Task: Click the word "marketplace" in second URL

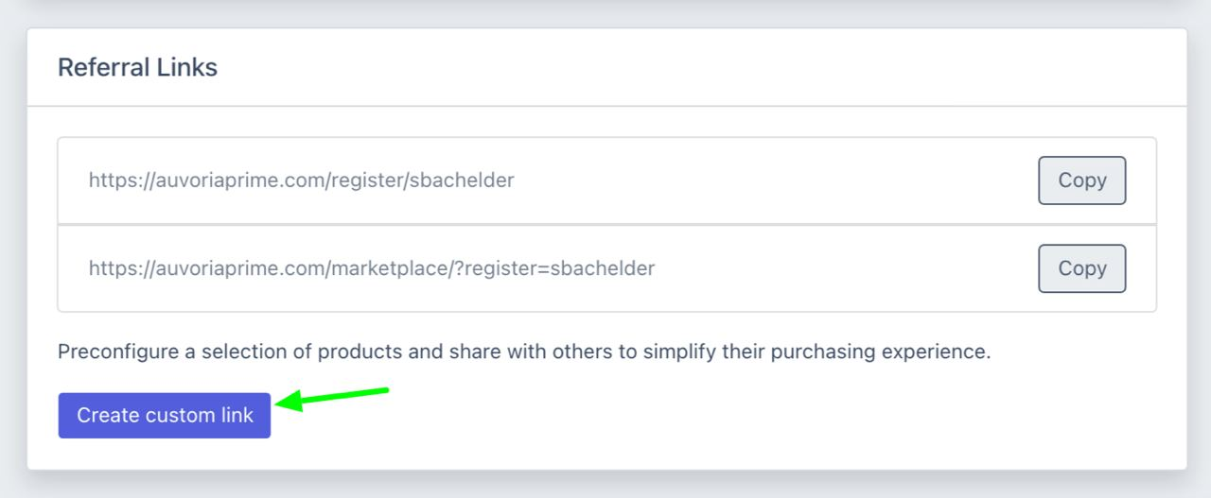Action: pyautogui.click(x=388, y=268)
